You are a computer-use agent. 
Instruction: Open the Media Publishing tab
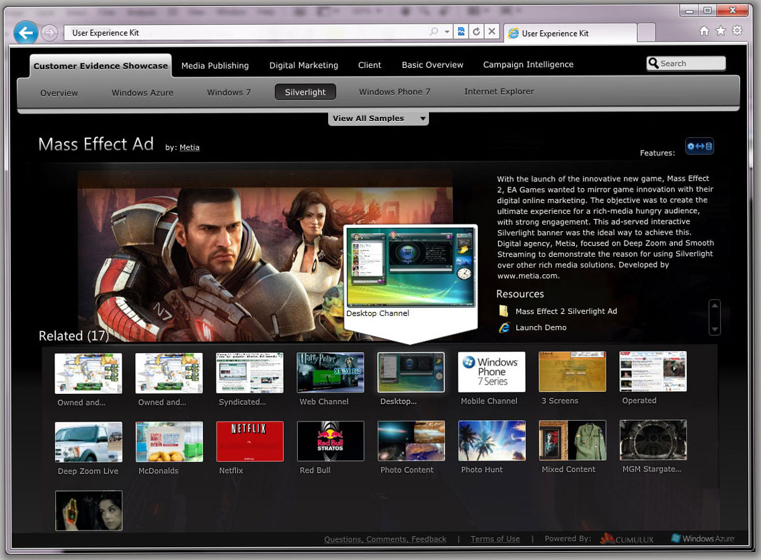pos(215,65)
